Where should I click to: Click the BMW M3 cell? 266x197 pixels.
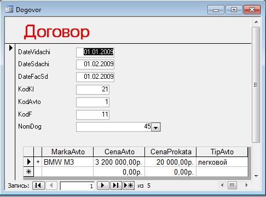[x=68, y=162]
